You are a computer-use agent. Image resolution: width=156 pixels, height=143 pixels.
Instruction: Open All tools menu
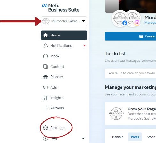64,108
